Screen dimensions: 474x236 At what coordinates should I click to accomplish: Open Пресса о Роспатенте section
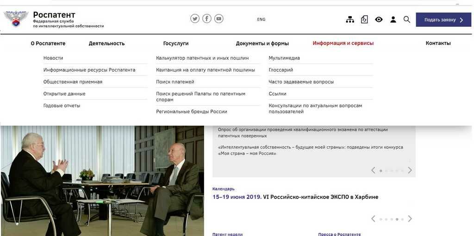[339, 234]
